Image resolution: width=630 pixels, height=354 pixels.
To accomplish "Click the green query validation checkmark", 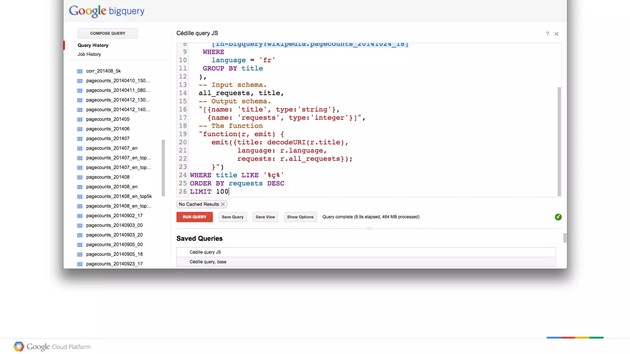I will click(x=558, y=217).
